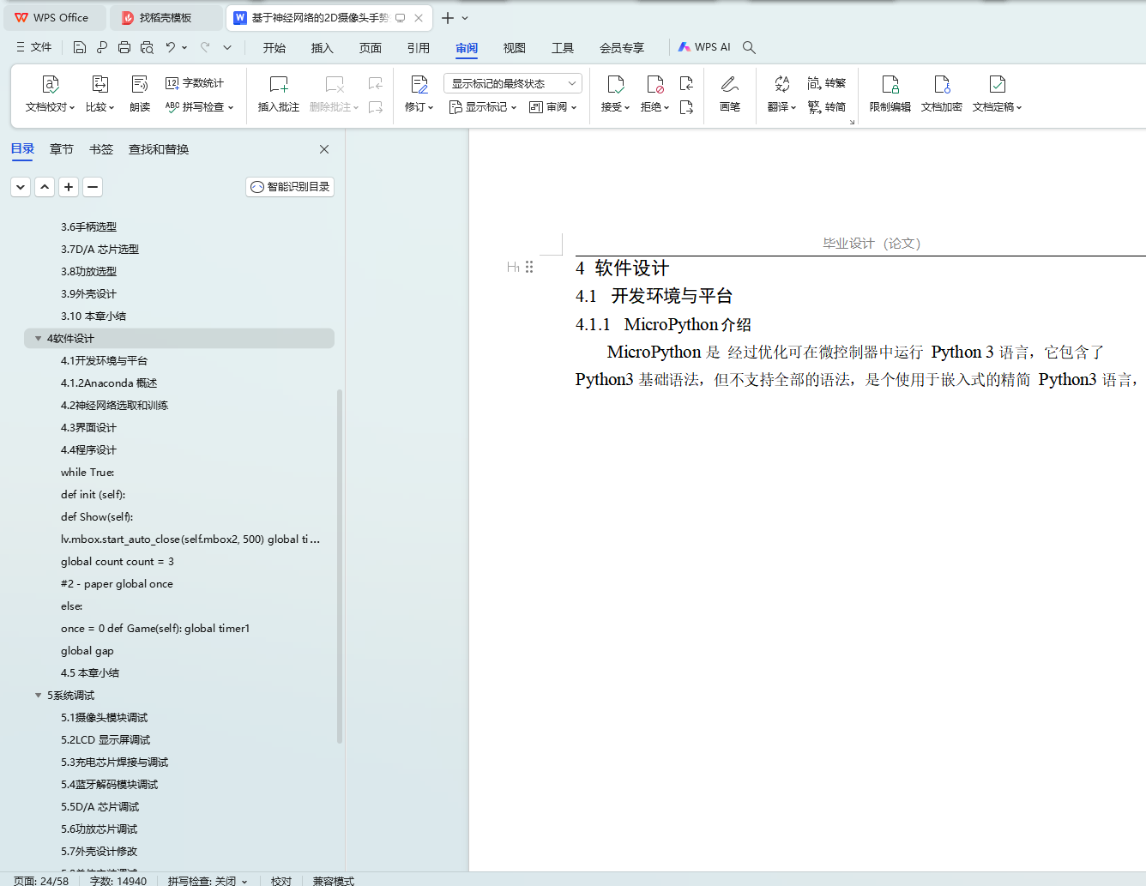This screenshot has width=1146, height=886.
Task: Click the 拒绝 reject change icon
Action: [655, 84]
